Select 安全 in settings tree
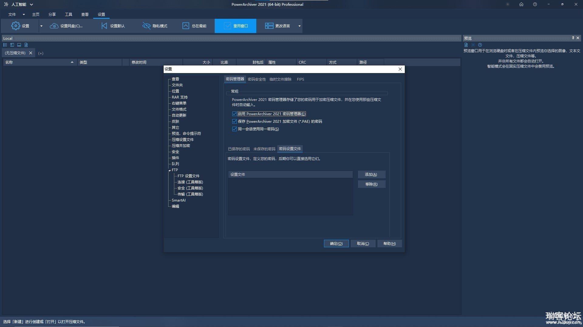Viewport: 583px width, 327px height. 176,152
